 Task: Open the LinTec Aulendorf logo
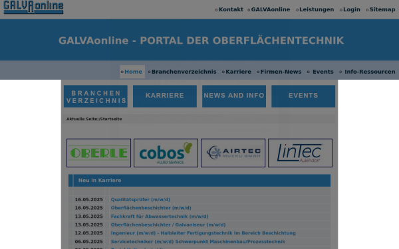click(301, 153)
